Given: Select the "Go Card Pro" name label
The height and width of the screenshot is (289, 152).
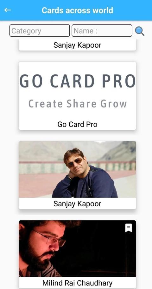Looking at the screenshot, I should 77,124.
